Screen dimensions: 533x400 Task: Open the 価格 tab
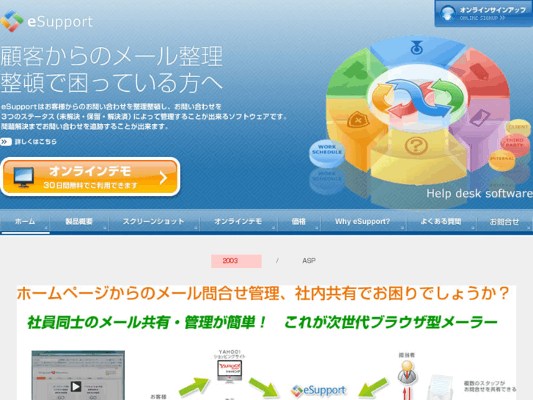tap(298, 222)
